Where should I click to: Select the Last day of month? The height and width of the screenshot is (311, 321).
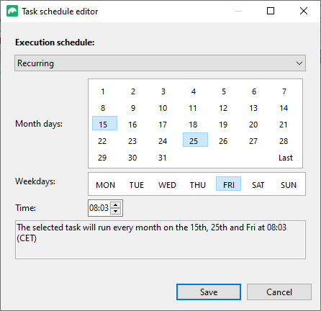[x=286, y=158]
